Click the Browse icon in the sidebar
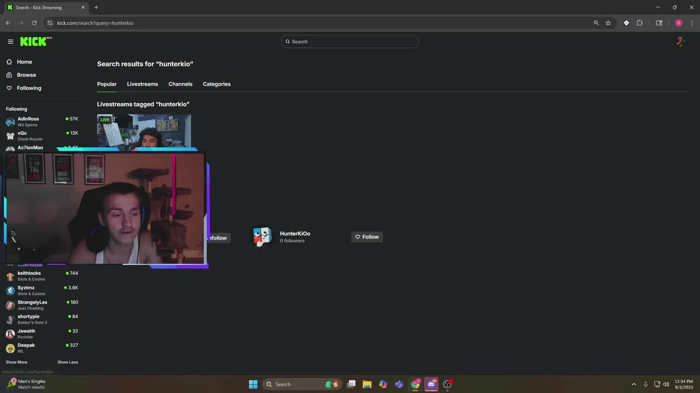700x393 pixels. tap(9, 75)
